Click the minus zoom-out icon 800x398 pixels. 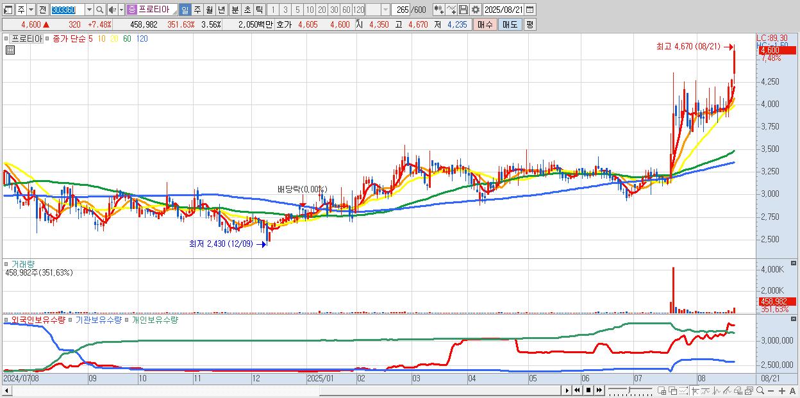pyautogui.click(x=771, y=390)
